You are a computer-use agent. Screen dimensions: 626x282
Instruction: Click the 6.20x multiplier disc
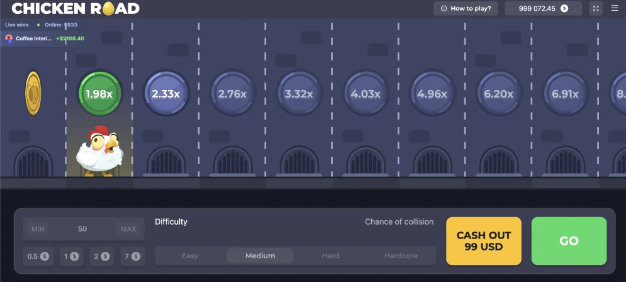click(x=499, y=93)
